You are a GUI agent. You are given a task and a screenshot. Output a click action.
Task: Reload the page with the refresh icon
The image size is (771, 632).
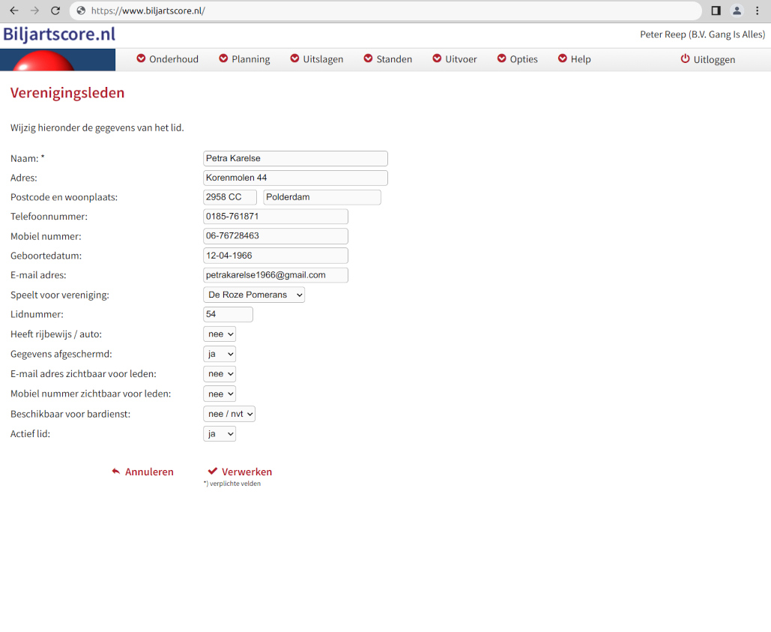[x=55, y=10]
